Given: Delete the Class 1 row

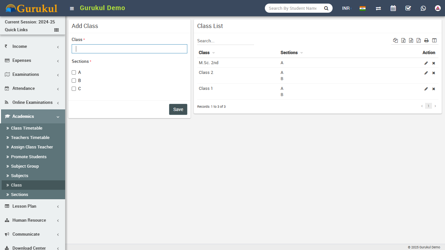Looking at the screenshot, I should click(434, 89).
